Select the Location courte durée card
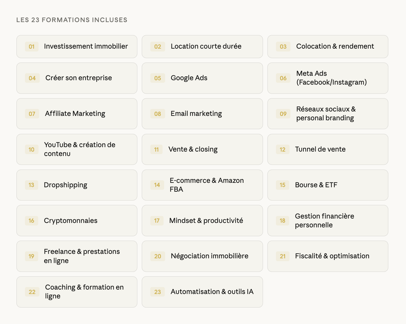 click(x=202, y=47)
